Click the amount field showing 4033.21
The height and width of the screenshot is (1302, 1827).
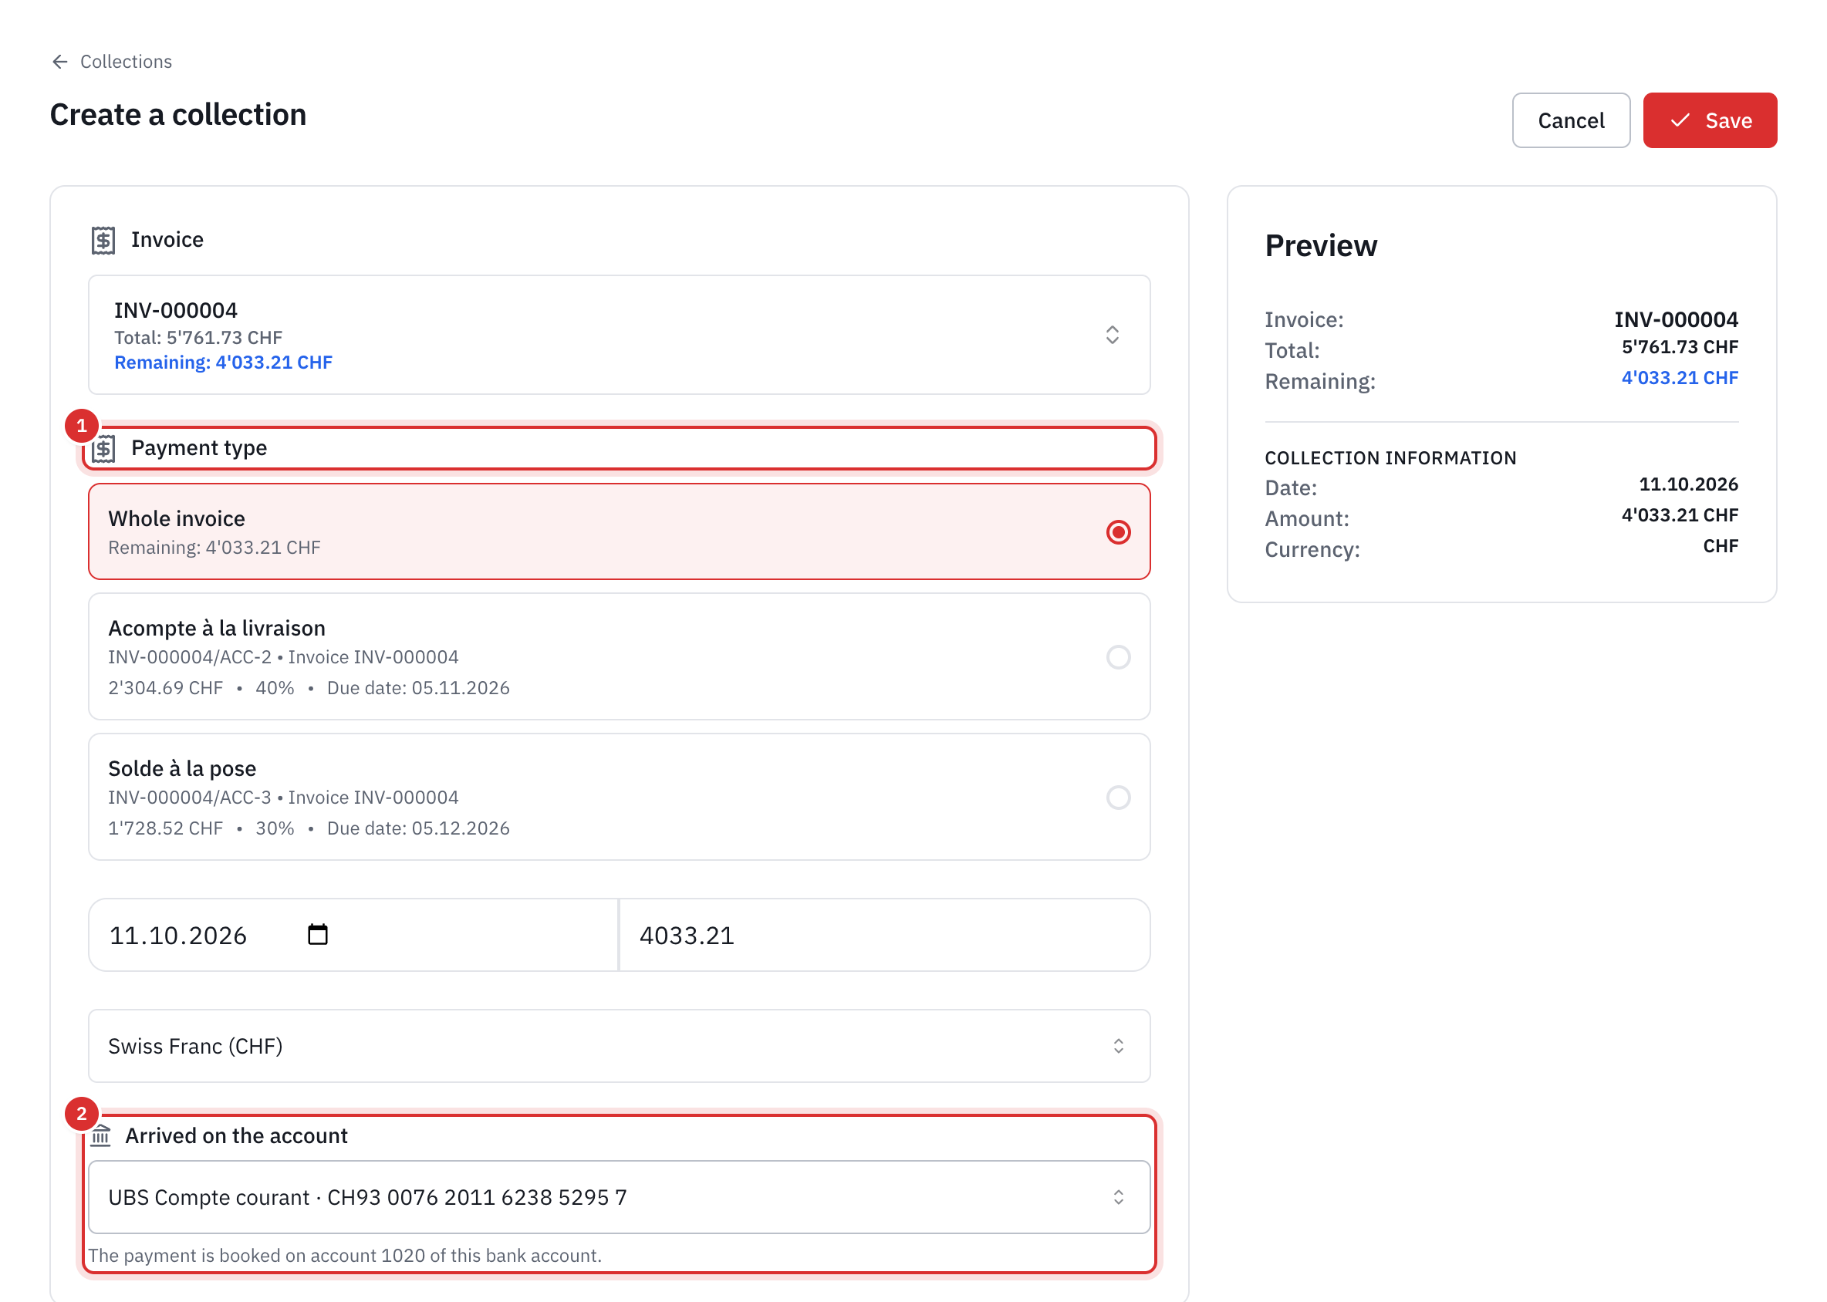[885, 935]
